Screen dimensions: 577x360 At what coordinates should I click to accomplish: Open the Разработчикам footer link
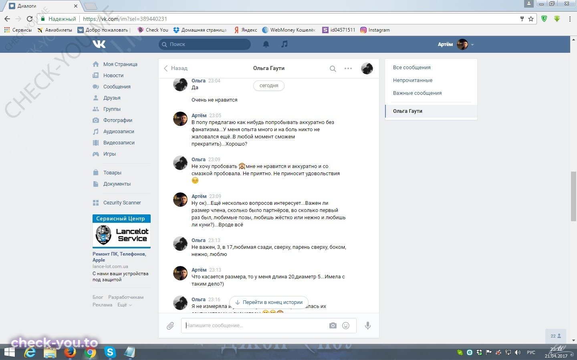(126, 297)
